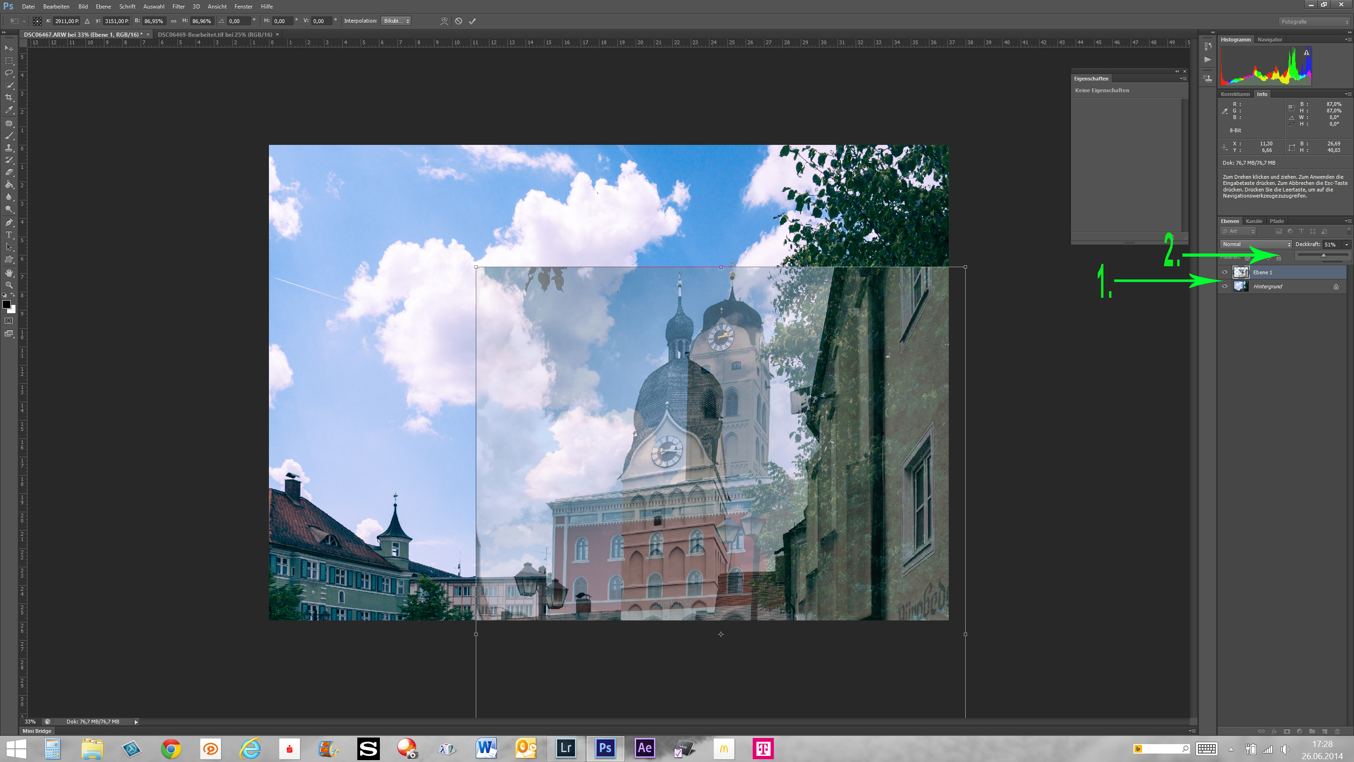Open the blend mode dropdown showing Normal
Screen dimensions: 1354x762
point(1255,244)
